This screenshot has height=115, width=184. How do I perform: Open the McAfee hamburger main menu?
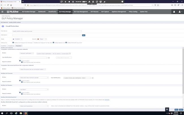(2, 12)
